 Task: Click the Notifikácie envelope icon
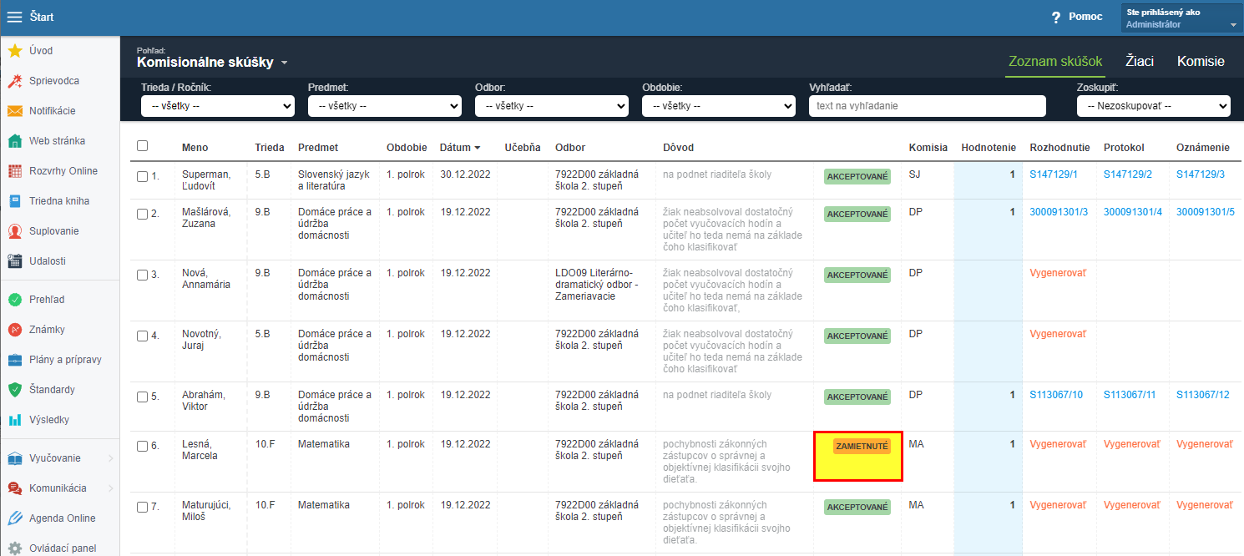point(15,111)
